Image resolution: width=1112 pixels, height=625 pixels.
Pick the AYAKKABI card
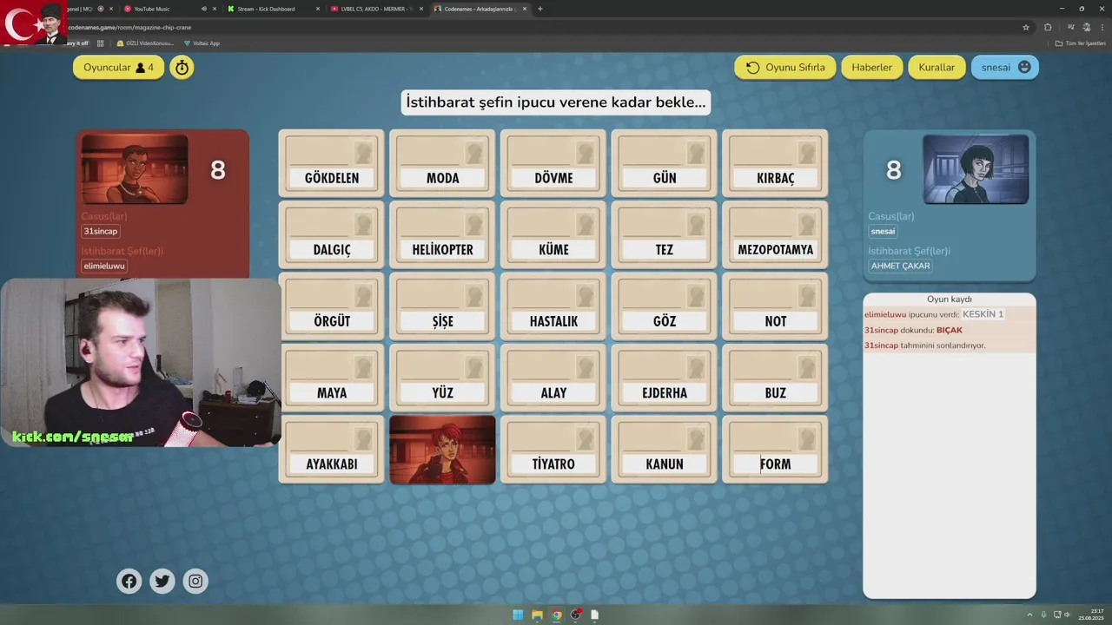(x=331, y=450)
